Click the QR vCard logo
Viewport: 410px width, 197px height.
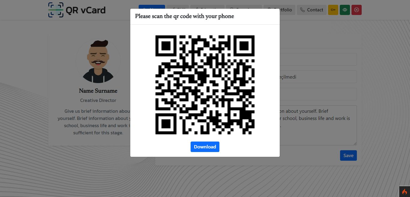[x=77, y=10]
